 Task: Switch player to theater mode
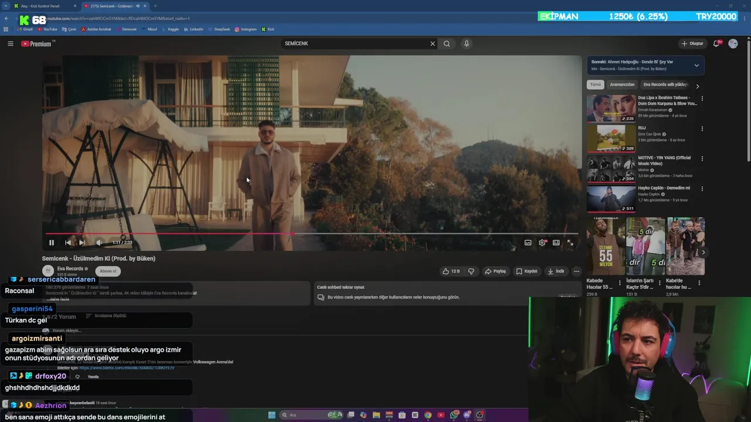pyautogui.click(x=556, y=243)
